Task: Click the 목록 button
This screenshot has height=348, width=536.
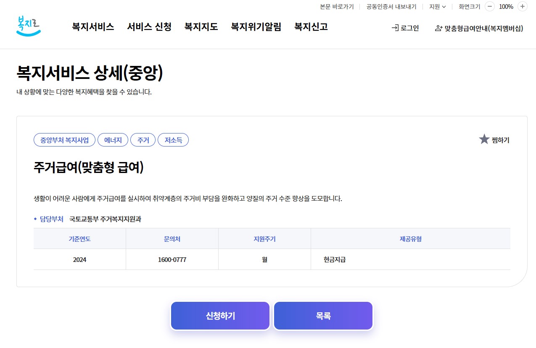Action: 323,316
